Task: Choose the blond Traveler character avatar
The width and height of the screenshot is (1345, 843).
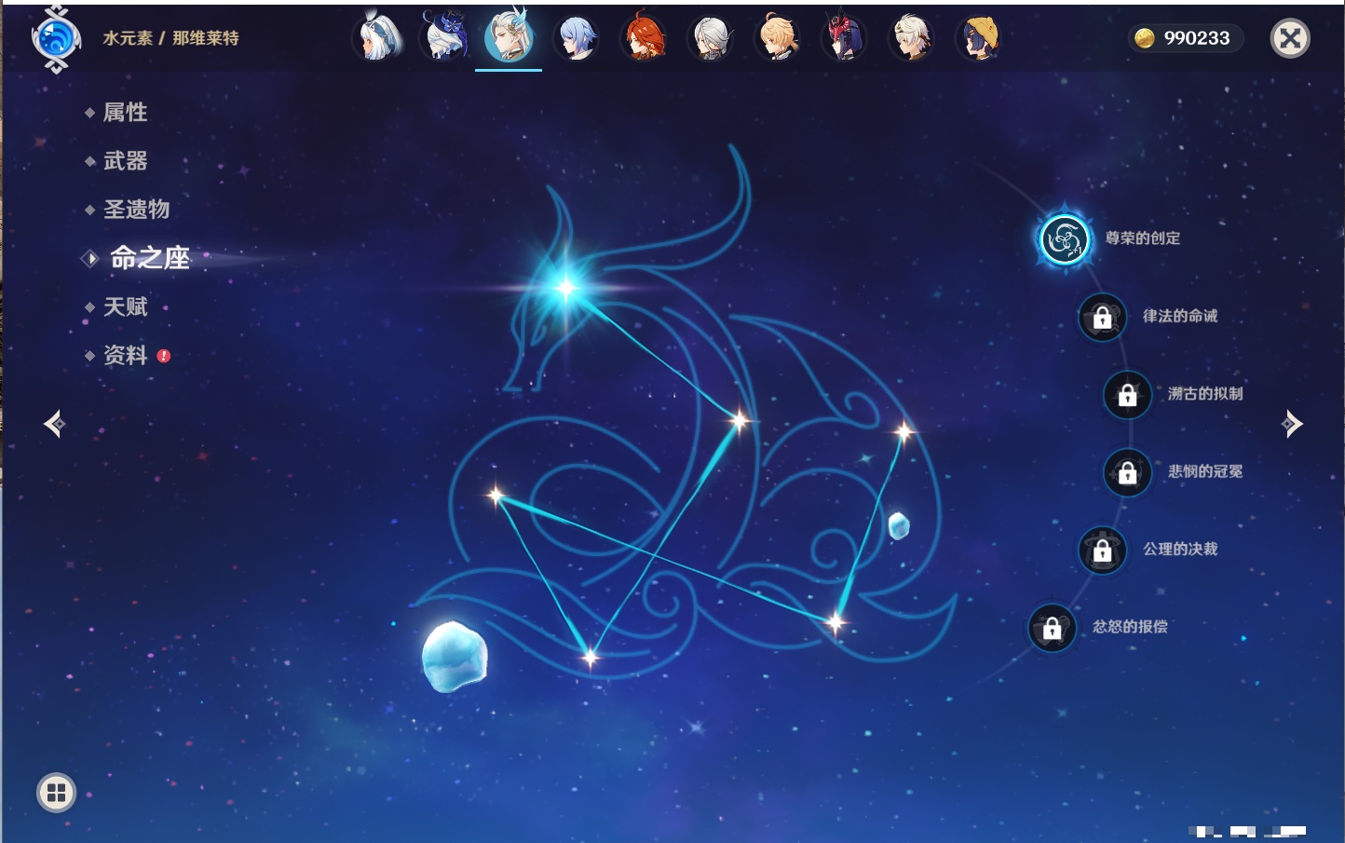Action: pyautogui.click(x=778, y=38)
